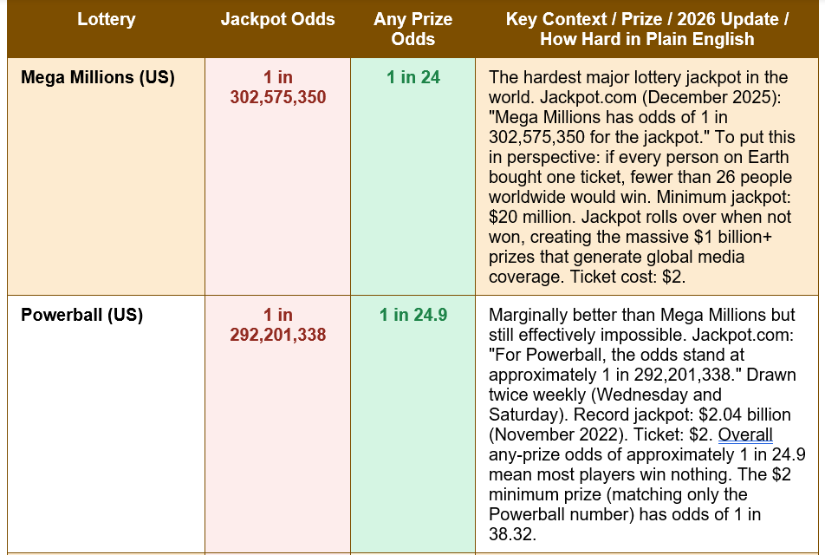
Task: Click '(November 2022)' in Powerball description
Action: (559, 435)
